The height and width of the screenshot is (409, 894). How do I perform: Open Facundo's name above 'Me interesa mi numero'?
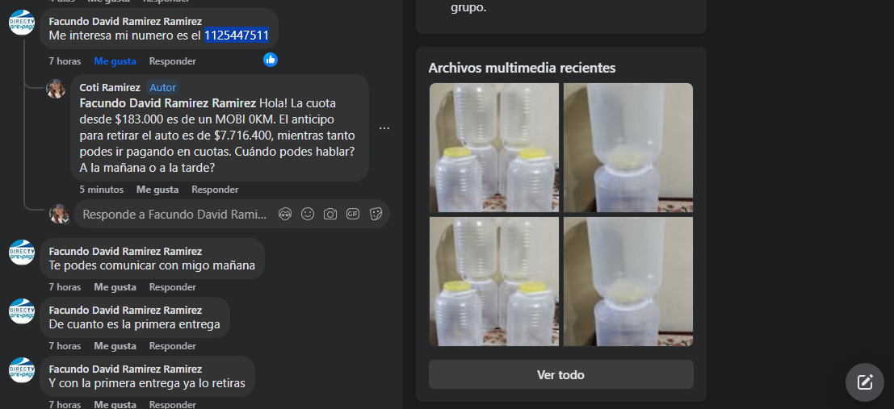(125, 21)
